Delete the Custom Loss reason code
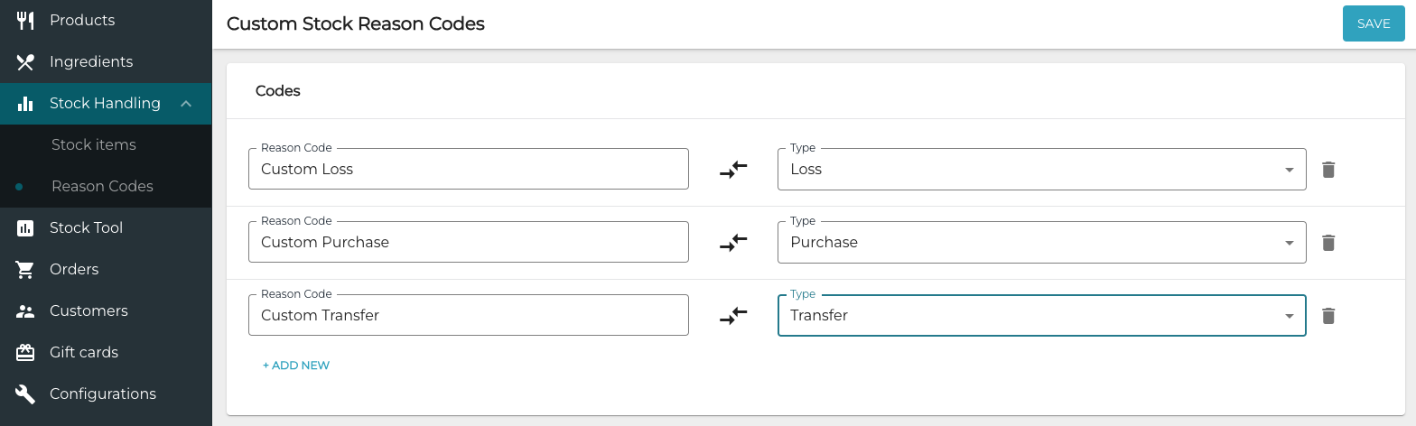1416x426 pixels. [x=1328, y=170]
